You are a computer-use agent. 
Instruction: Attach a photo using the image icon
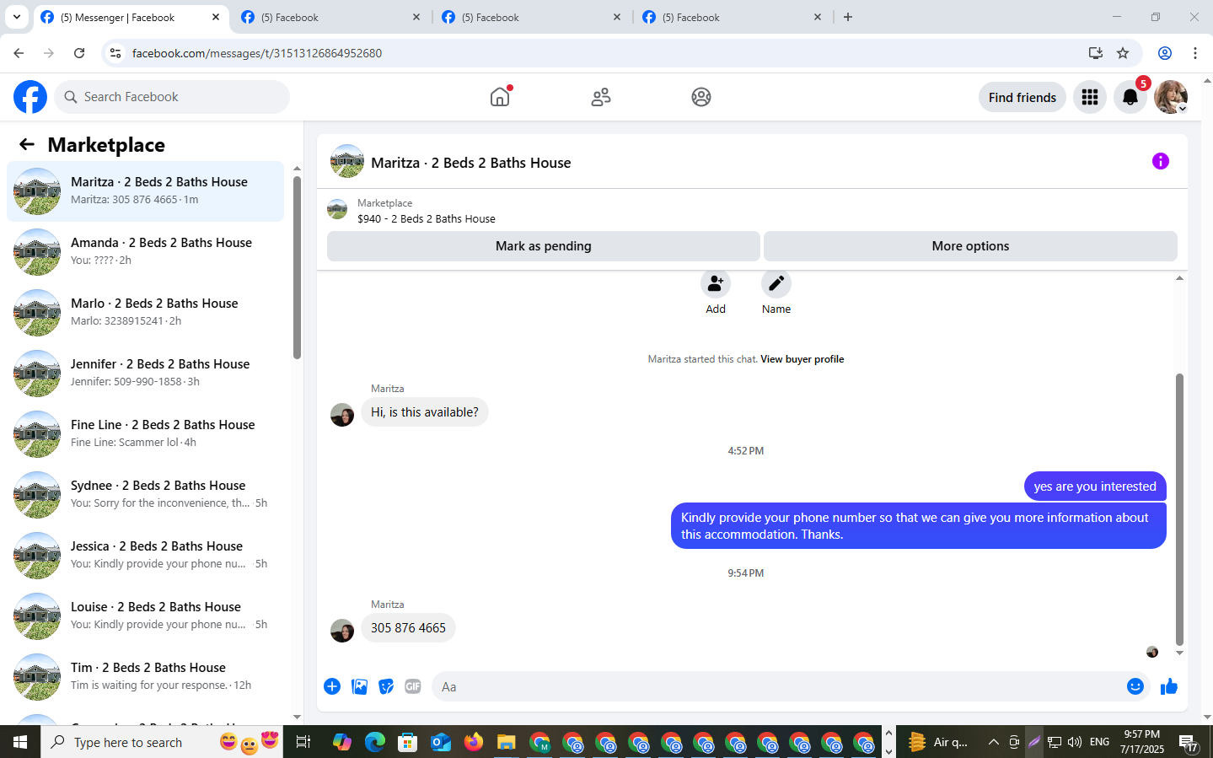360,686
